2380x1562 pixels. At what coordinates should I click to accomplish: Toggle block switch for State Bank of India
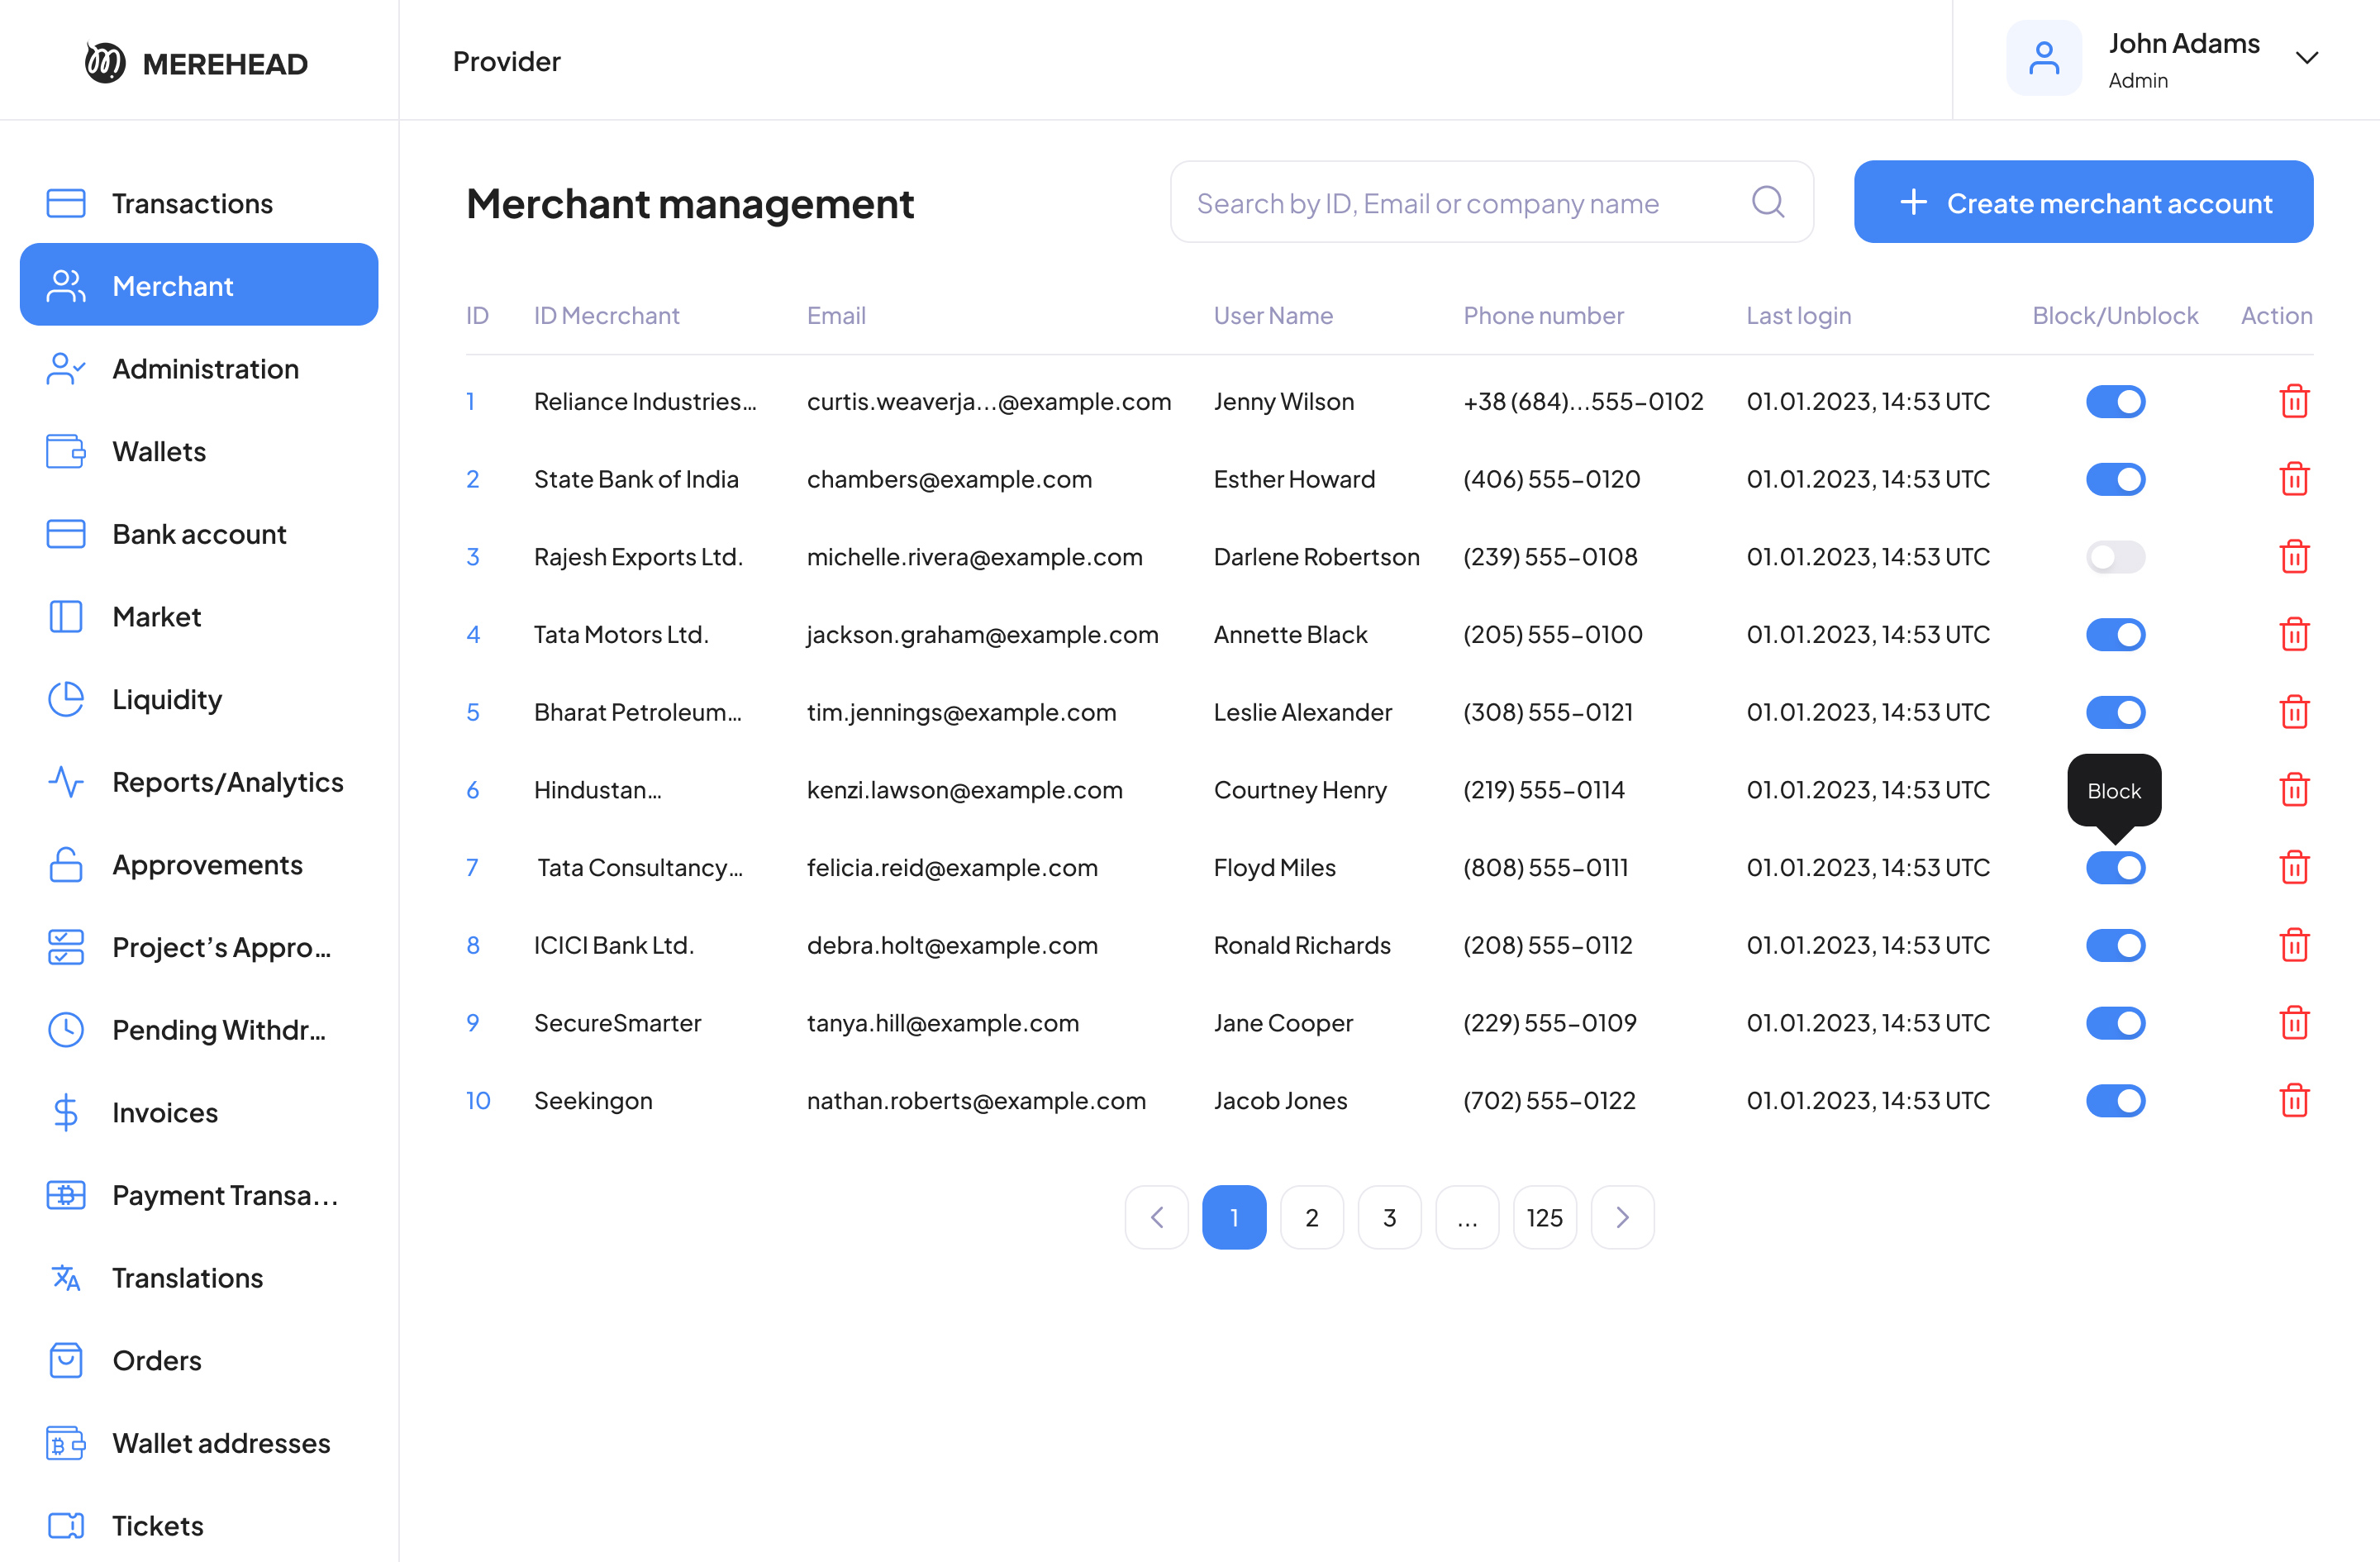coord(2115,479)
